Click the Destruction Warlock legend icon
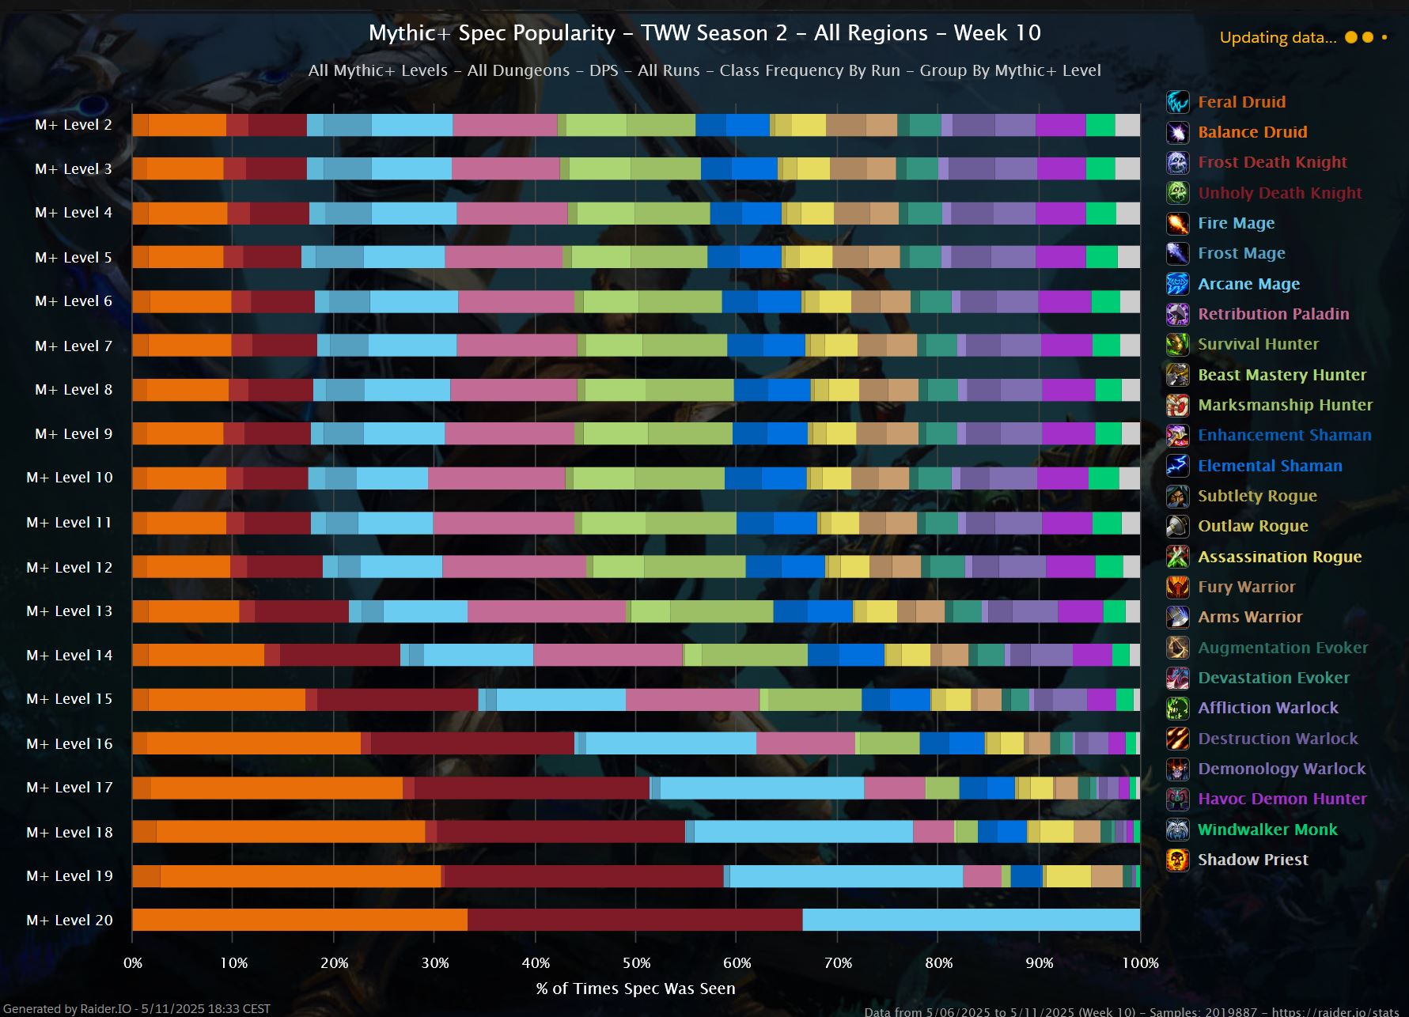 click(1177, 739)
